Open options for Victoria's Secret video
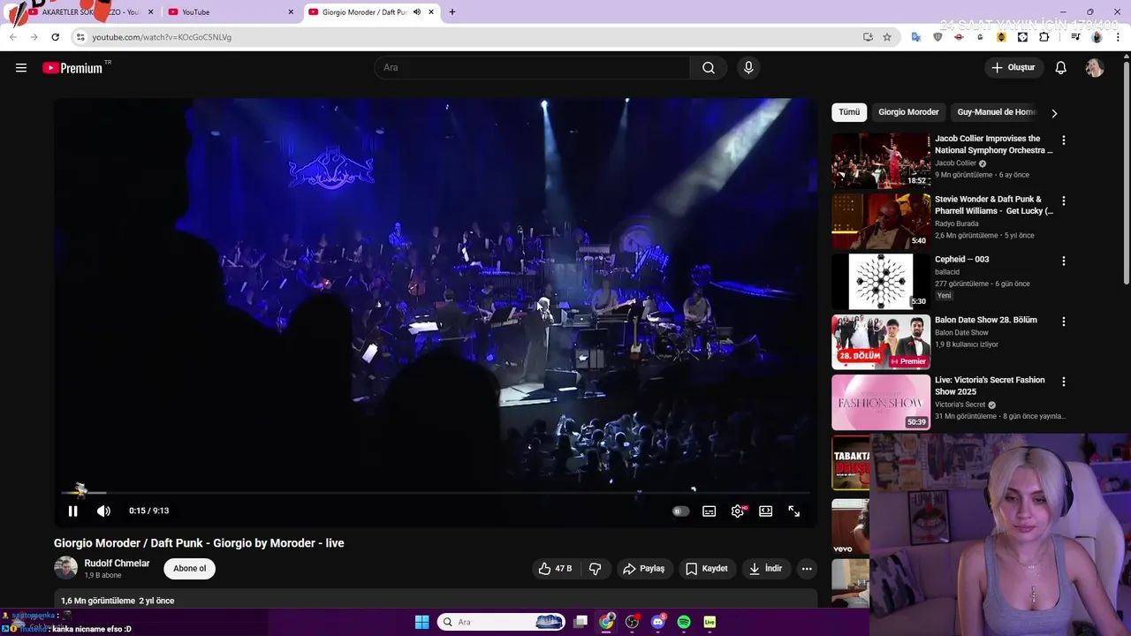Image resolution: width=1131 pixels, height=636 pixels. pyautogui.click(x=1064, y=382)
